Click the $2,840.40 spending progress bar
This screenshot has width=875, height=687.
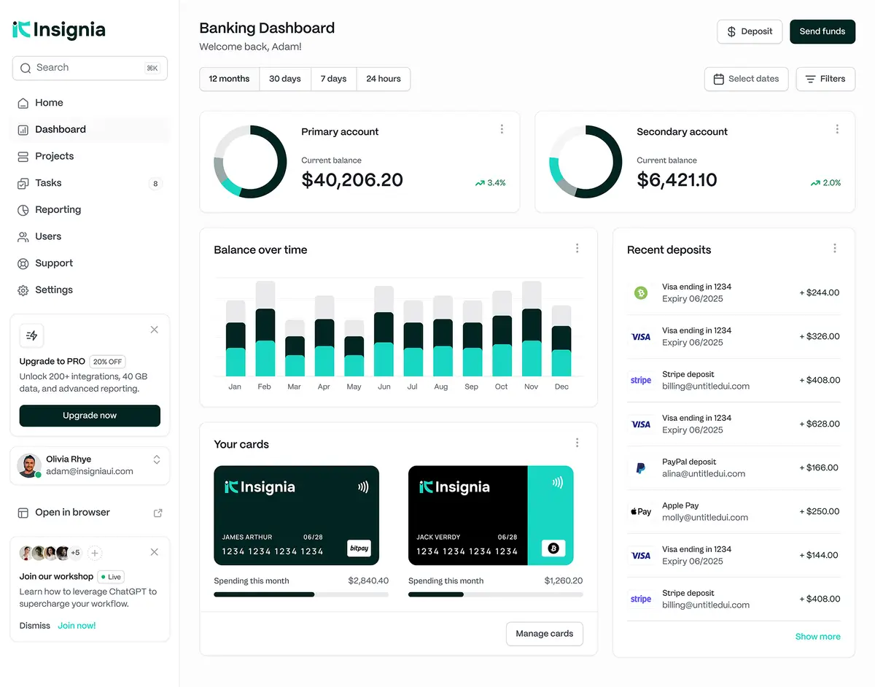[300, 594]
